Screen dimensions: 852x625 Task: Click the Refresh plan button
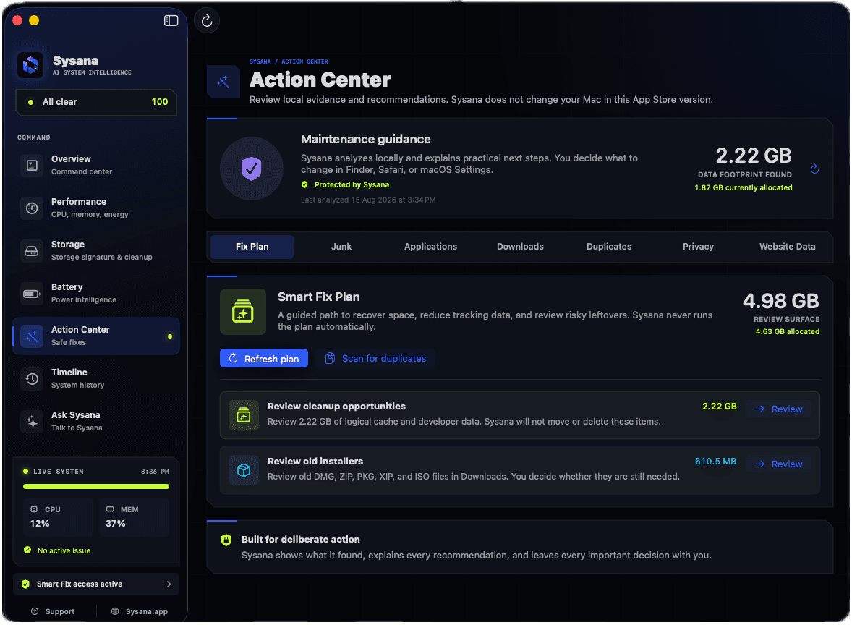pyautogui.click(x=263, y=359)
